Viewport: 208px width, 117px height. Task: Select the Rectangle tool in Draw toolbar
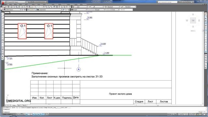(3, 23)
